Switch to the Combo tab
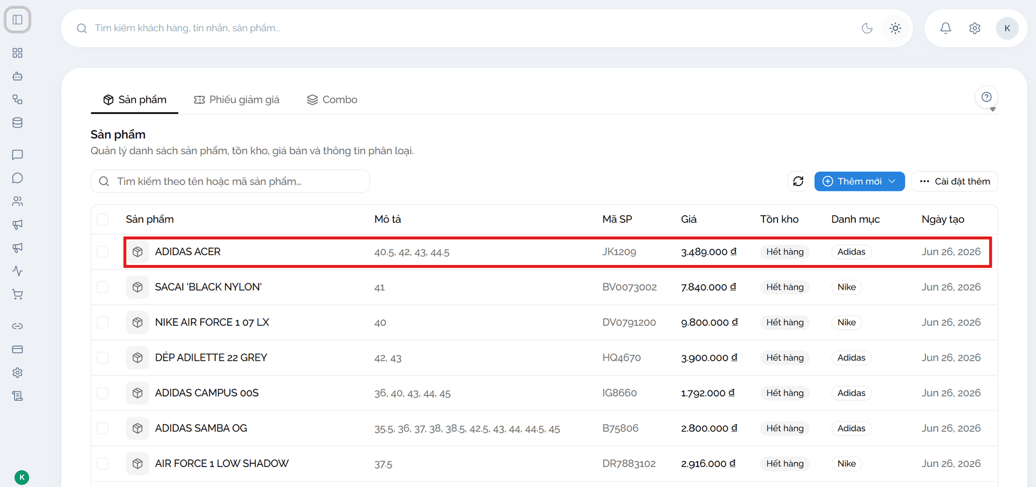The height and width of the screenshot is (487, 1036). (332, 100)
